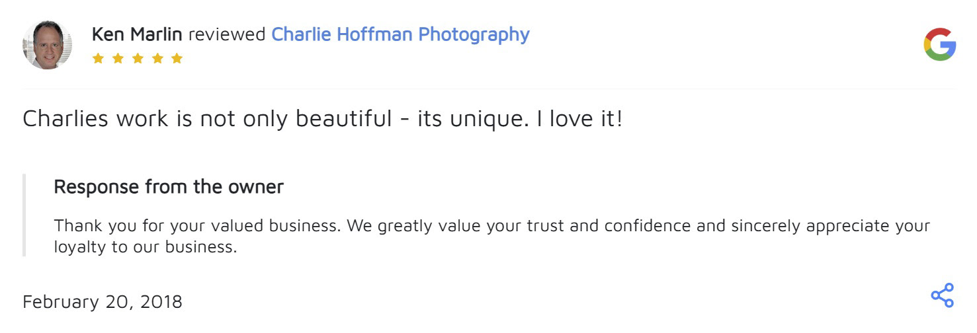
Task: Select the fourth rating star
Action: point(157,58)
